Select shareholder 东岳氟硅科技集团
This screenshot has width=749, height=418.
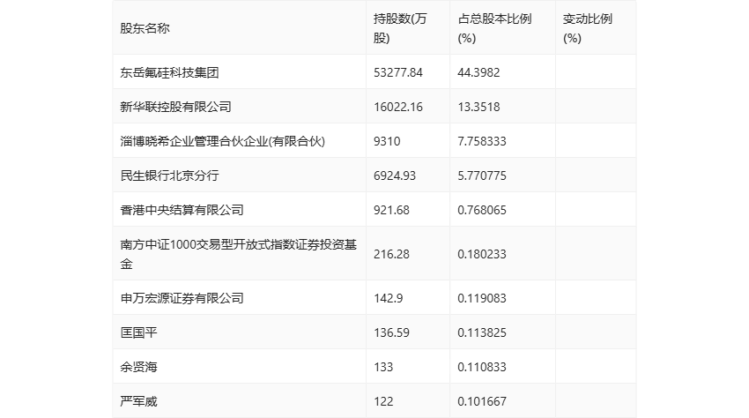(x=169, y=72)
